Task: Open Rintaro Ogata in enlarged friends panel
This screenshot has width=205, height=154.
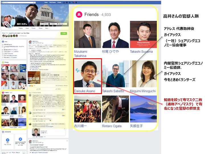Action: coord(112,126)
